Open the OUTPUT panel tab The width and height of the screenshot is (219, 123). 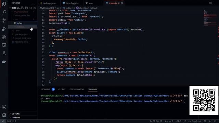coord(62,90)
